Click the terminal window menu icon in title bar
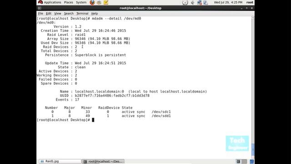 (x=40, y=8)
